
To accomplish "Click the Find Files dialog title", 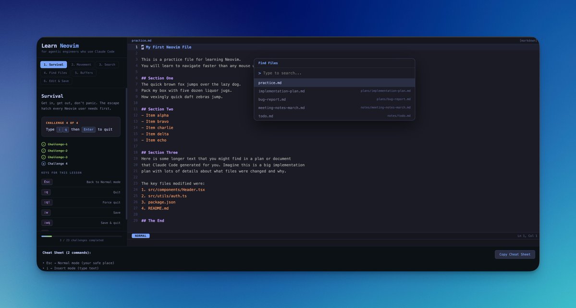I will [x=268, y=63].
